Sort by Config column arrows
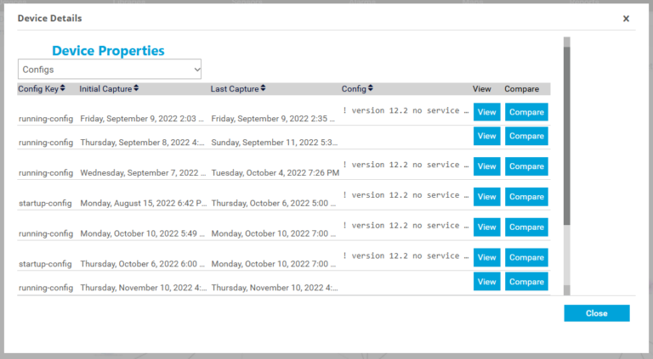 click(x=370, y=88)
